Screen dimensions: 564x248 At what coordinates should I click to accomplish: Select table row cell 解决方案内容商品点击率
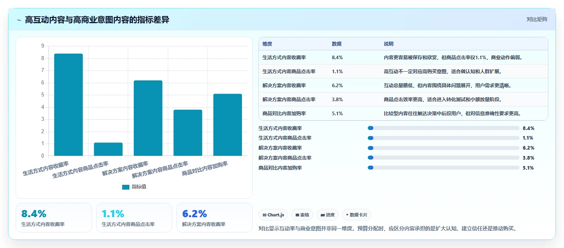pos(289,100)
